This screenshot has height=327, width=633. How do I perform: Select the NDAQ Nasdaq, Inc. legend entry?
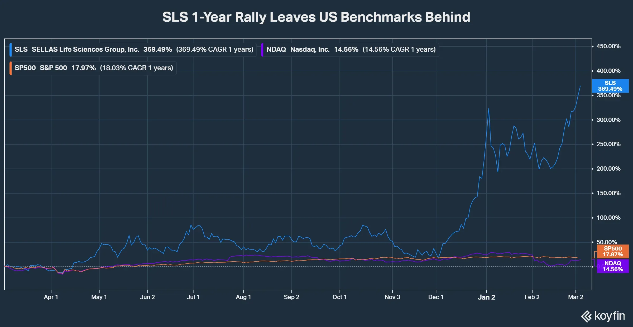[351, 50]
